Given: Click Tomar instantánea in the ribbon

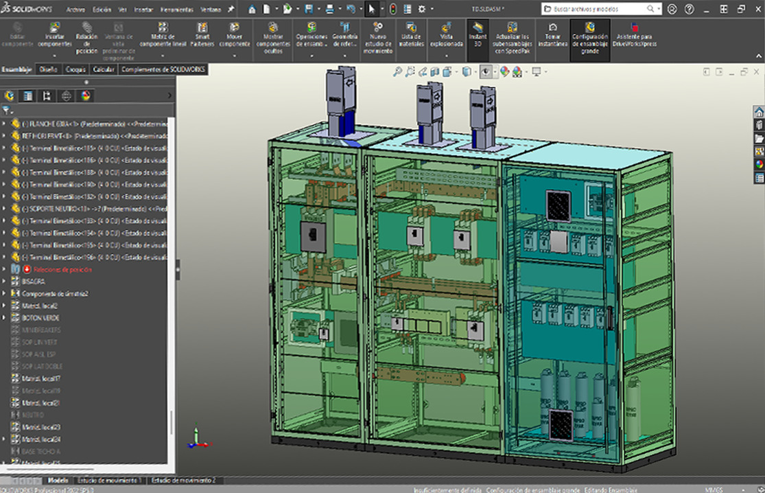Looking at the screenshot, I should 552,36.
